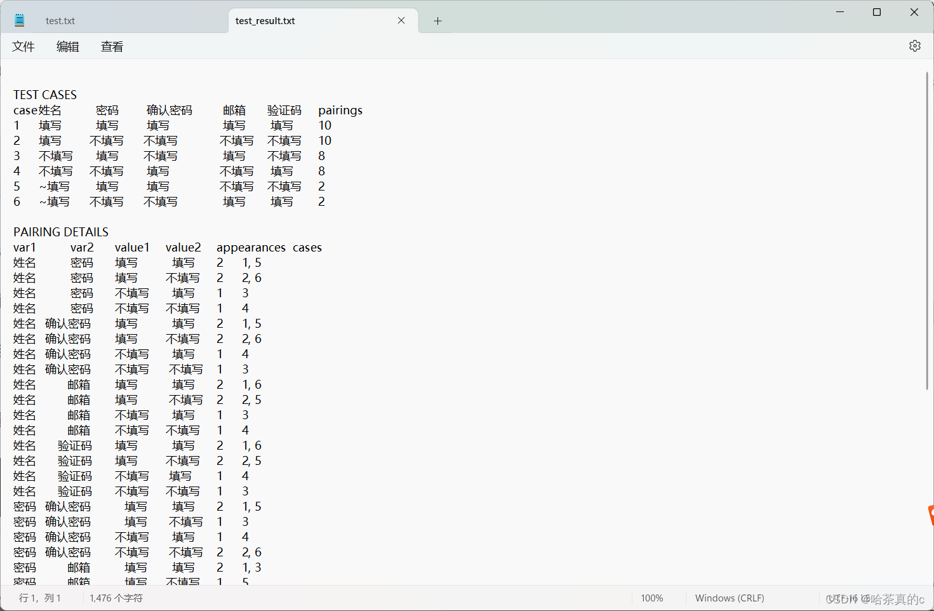Image resolution: width=934 pixels, height=611 pixels.
Task: Click ~填写 in test case 6
Action: point(55,201)
